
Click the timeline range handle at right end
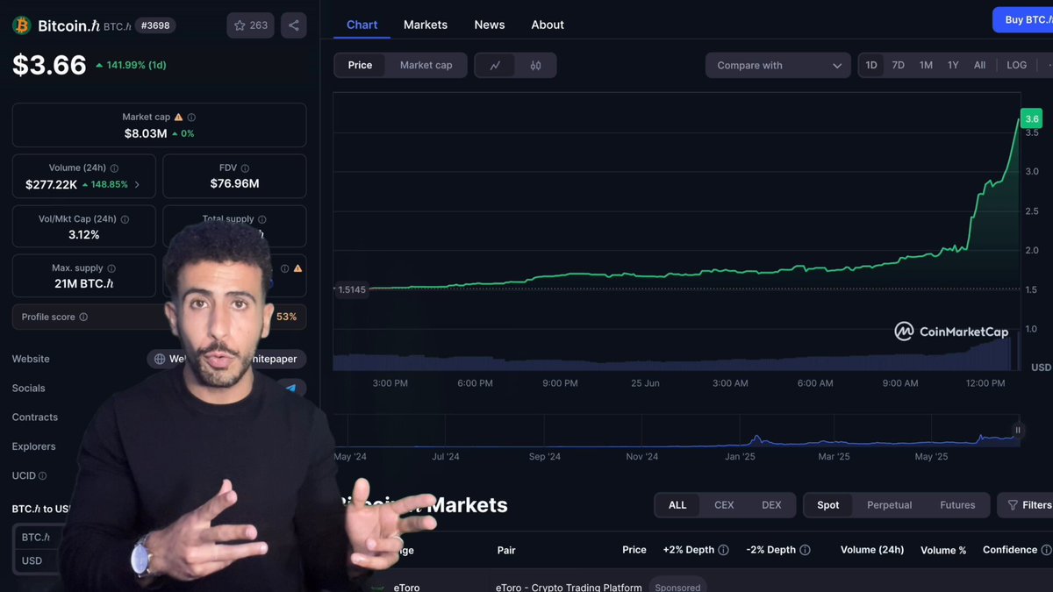click(x=1018, y=430)
